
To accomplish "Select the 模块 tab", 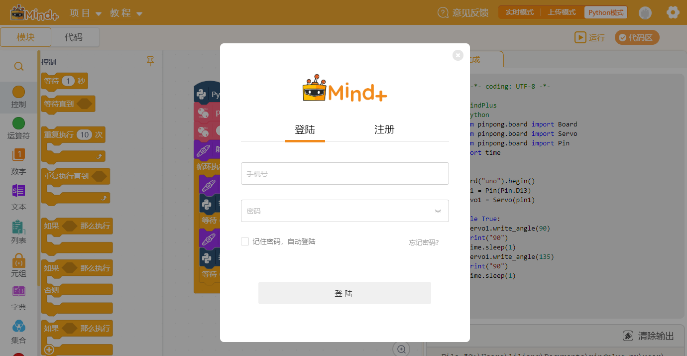I will 25,37.
